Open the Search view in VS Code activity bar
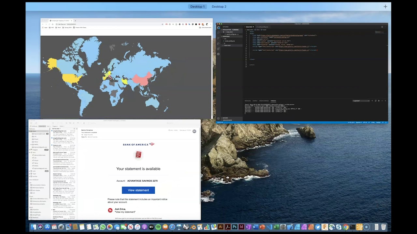 218,32
